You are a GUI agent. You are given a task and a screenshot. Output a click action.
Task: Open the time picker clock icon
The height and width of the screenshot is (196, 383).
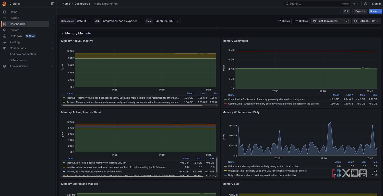(x=315, y=21)
